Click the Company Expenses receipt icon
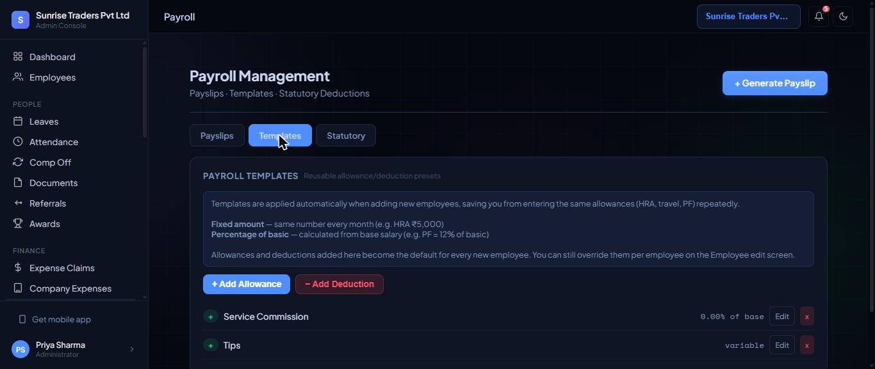Image resolution: width=875 pixels, height=369 pixels. coord(18,288)
